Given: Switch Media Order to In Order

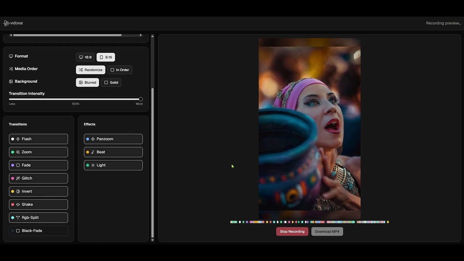Looking at the screenshot, I should (x=120, y=70).
